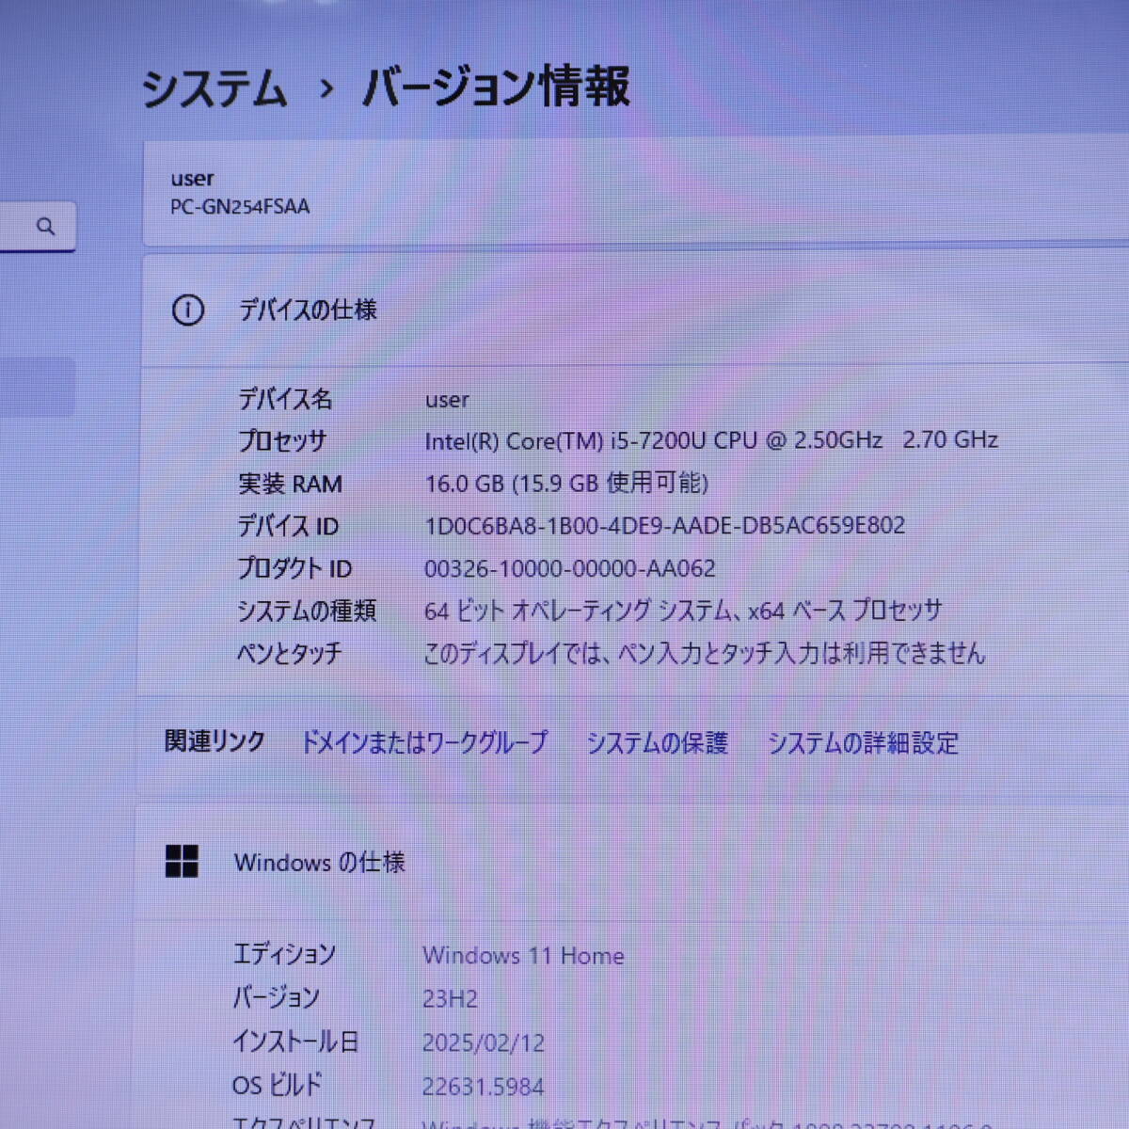1129x1129 pixels.
Task: Click the 関連リンク label
Action: (215, 741)
